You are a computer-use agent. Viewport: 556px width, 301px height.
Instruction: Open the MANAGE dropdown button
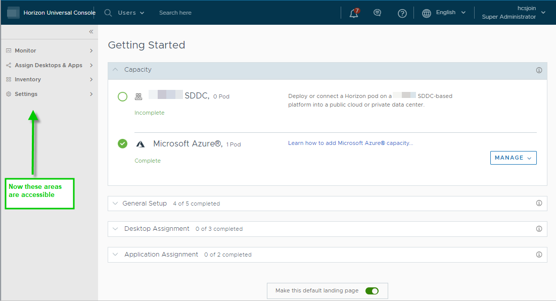[x=513, y=158]
